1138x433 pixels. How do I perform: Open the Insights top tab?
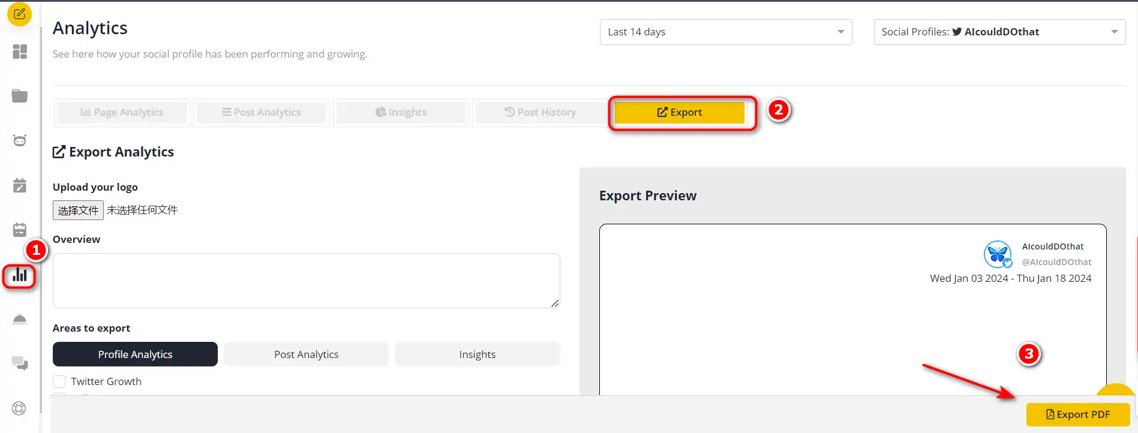click(401, 112)
